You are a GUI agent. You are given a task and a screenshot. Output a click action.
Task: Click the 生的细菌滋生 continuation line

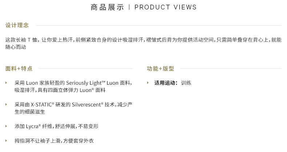30,112
